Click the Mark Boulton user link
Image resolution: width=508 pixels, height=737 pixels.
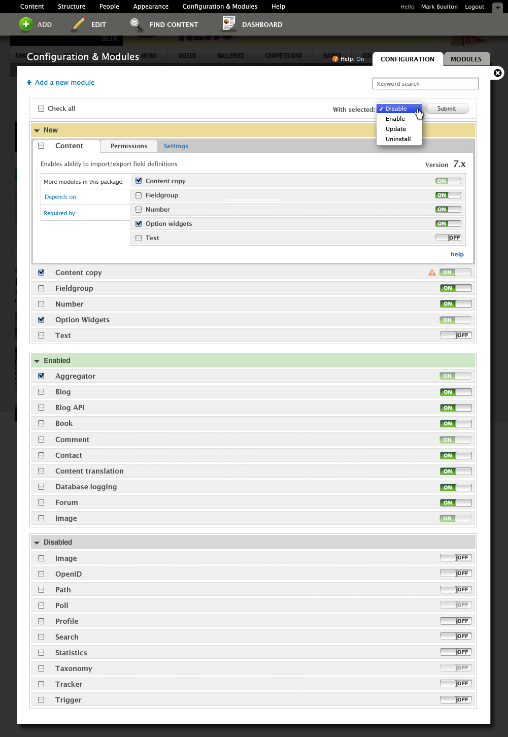(439, 7)
